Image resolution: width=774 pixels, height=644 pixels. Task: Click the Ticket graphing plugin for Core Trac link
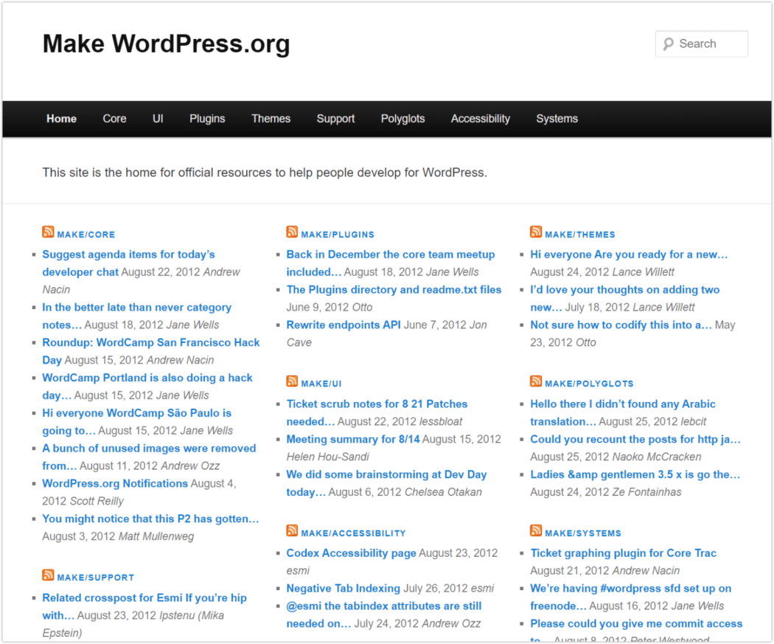(623, 553)
